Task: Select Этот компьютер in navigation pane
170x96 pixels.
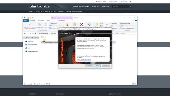Action: (x=31, y=45)
